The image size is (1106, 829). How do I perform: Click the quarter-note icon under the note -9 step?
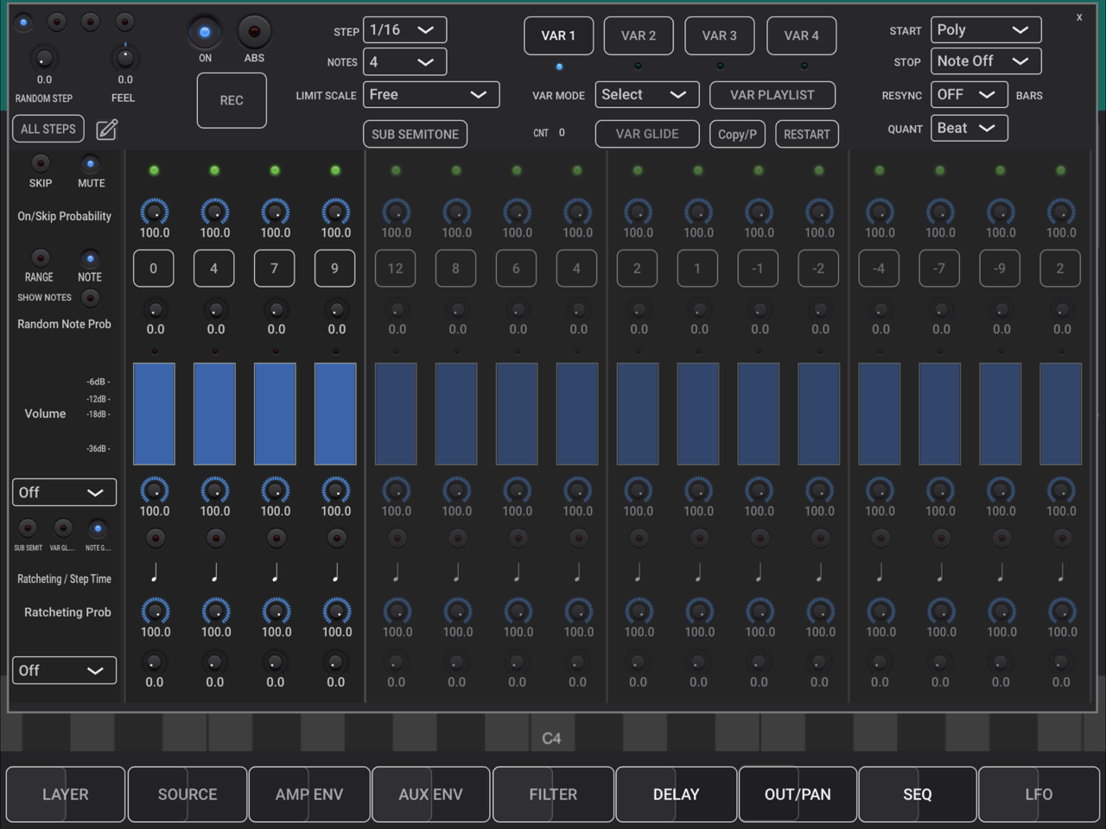(1001, 572)
